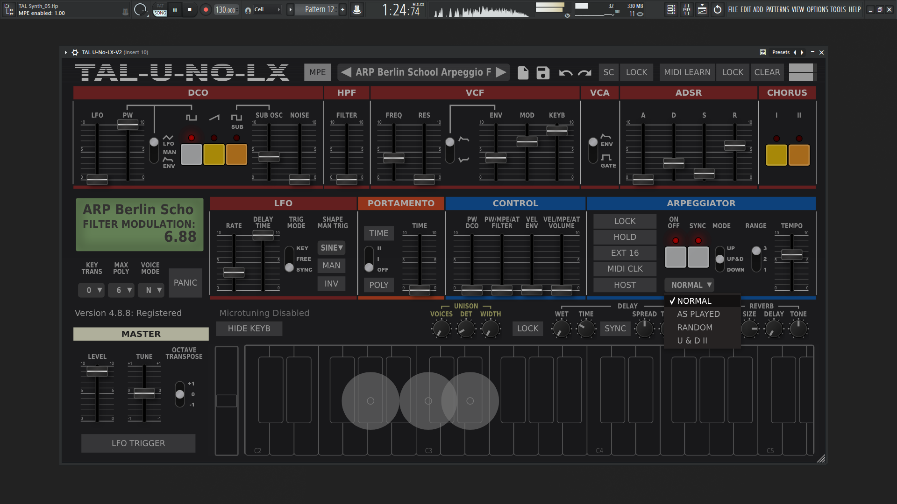Image resolution: width=897 pixels, height=504 pixels.
Task: Click the new preset document icon
Action: (x=523, y=73)
